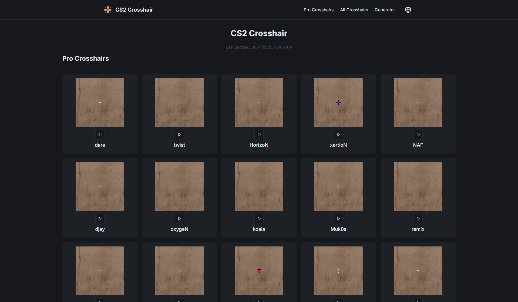Play Muk0s's crosshair preview
Viewport: 518px width, 302px height.
[x=338, y=219]
